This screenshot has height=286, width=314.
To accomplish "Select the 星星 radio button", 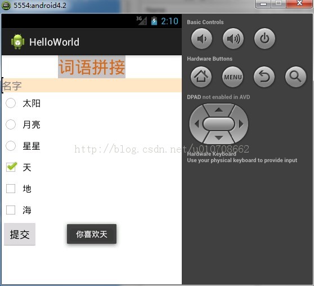I will (11, 146).
